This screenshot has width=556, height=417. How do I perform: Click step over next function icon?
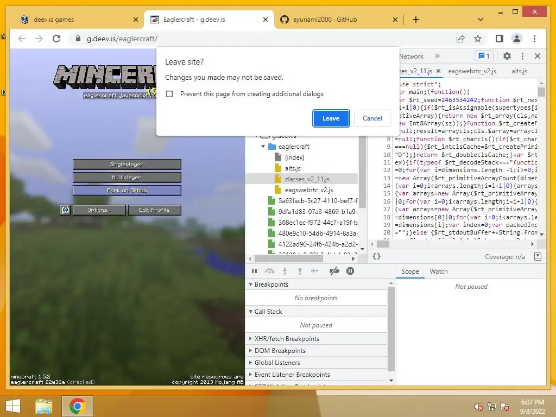click(269, 271)
